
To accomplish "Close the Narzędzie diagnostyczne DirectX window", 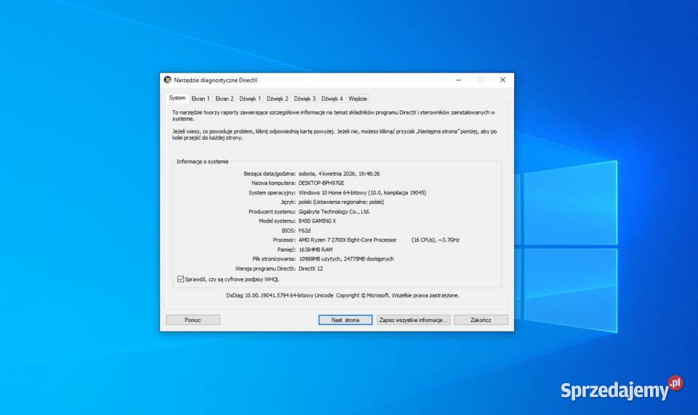I will [502, 80].
